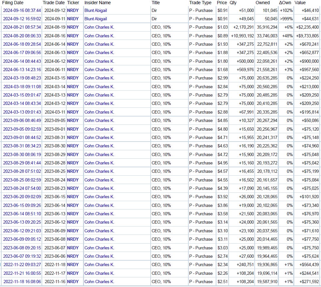The width and height of the screenshot is (321, 287).
Task: Select the quantity +569,976
Action: (x=245, y=69)
